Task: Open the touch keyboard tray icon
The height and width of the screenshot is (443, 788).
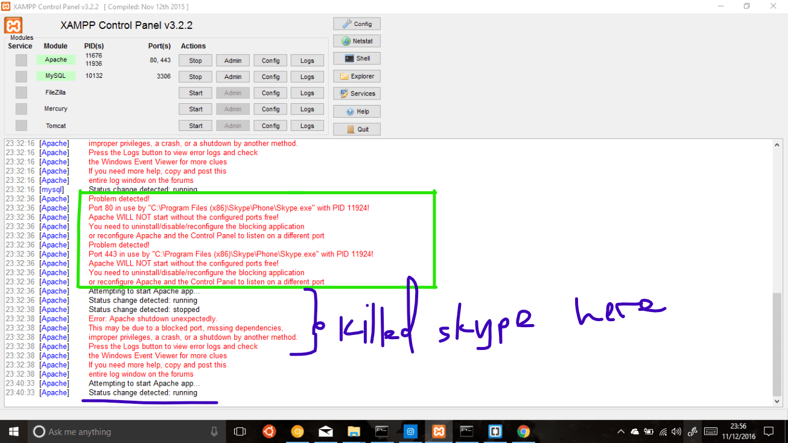Action: (x=711, y=432)
